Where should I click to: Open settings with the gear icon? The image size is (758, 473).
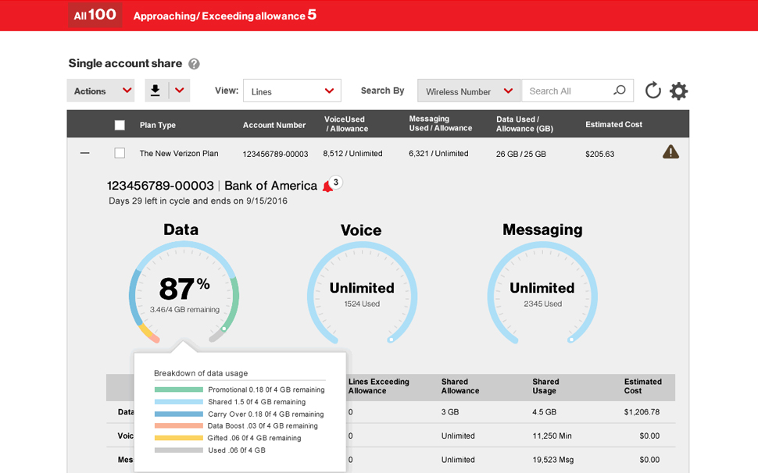pos(678,91)
